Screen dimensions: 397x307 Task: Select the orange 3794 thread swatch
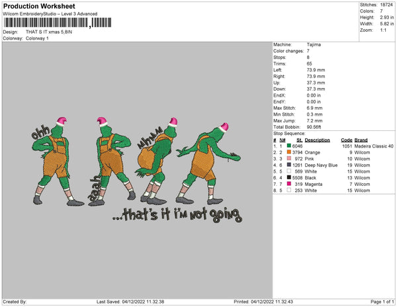coord(290,152)
